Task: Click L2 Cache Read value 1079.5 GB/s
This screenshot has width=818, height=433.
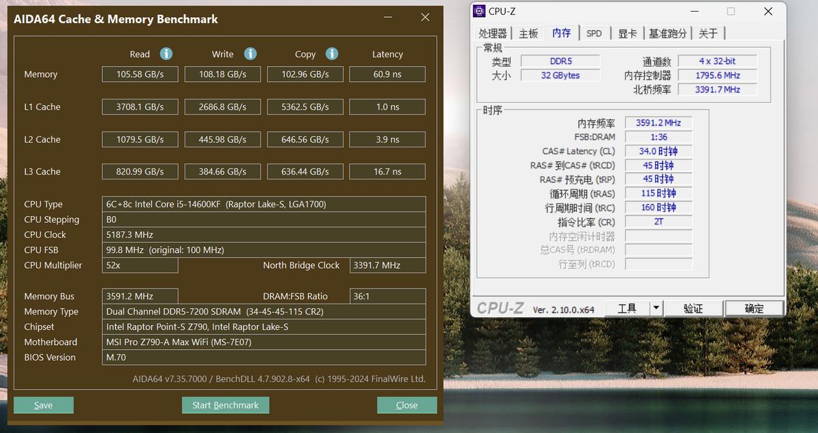Action: 140,139
